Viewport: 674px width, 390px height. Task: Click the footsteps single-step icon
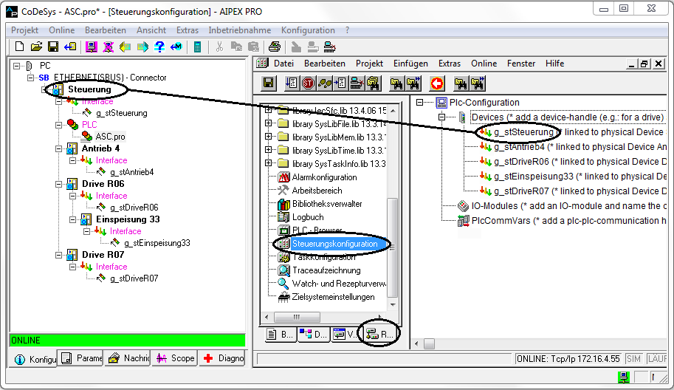(x=325, y=83)
